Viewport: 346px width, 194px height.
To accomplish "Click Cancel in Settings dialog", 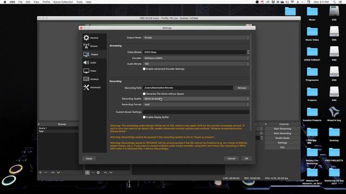I will click(x=231, y=158).
